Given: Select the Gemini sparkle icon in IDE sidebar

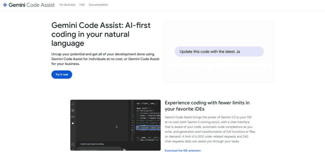Looking at the screenshot, I should (x=73, y=123).
